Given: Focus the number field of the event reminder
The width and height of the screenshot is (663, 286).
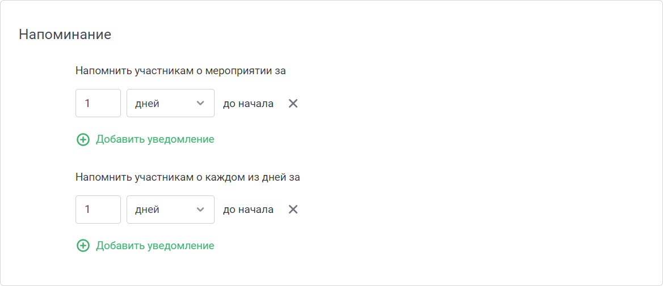Looking at the screenshot, I should click(x=98, y=103).
